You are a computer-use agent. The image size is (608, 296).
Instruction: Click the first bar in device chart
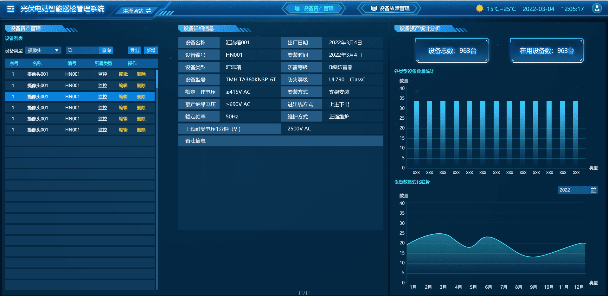(x=416, y=134)
